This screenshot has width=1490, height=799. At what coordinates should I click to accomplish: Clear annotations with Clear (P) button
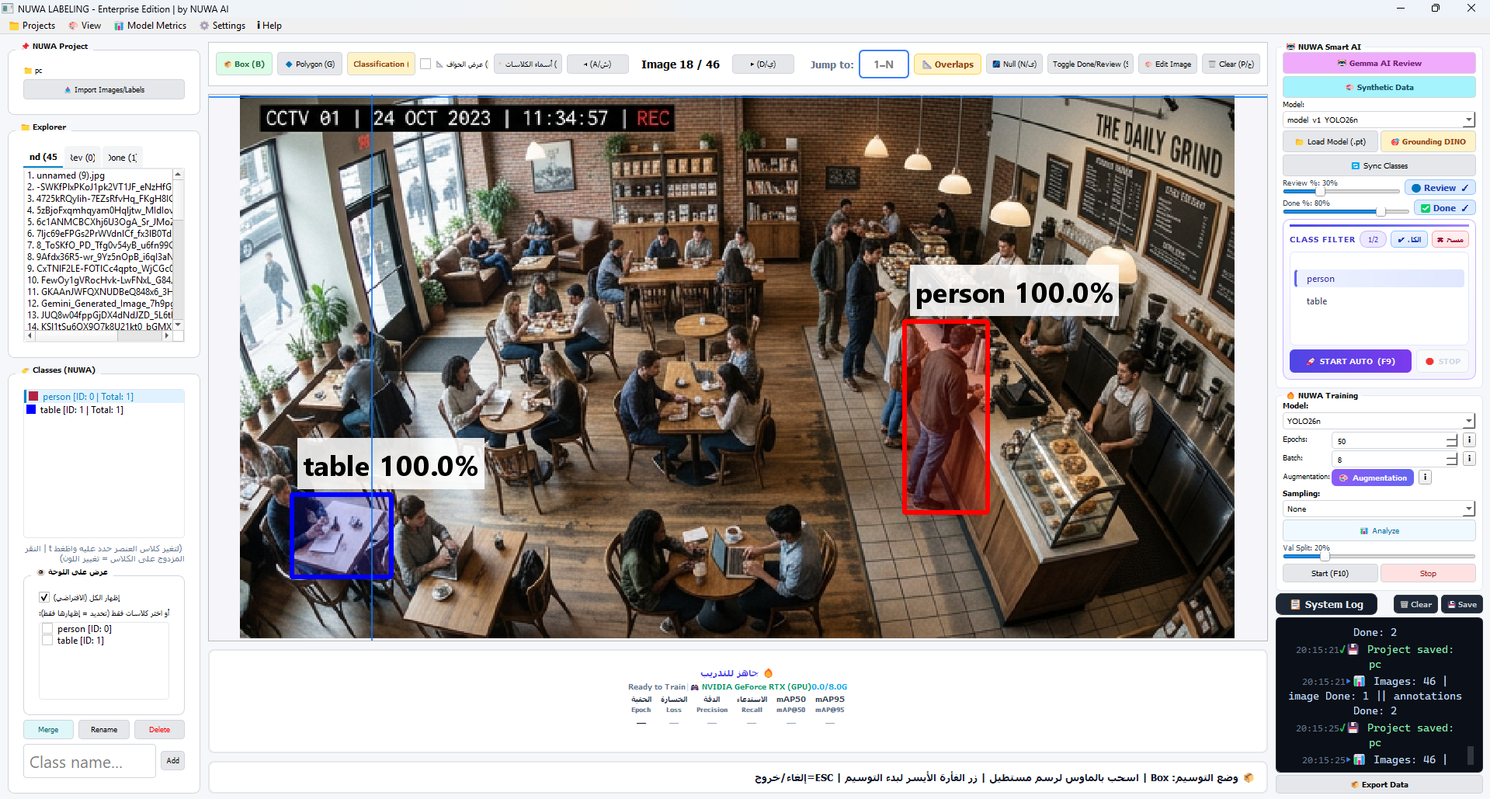tap(1231, 64)
